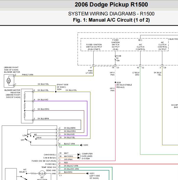
Task: Click the '(LEFT SIDE OF DASH)' note
Action: coord(94,177)
